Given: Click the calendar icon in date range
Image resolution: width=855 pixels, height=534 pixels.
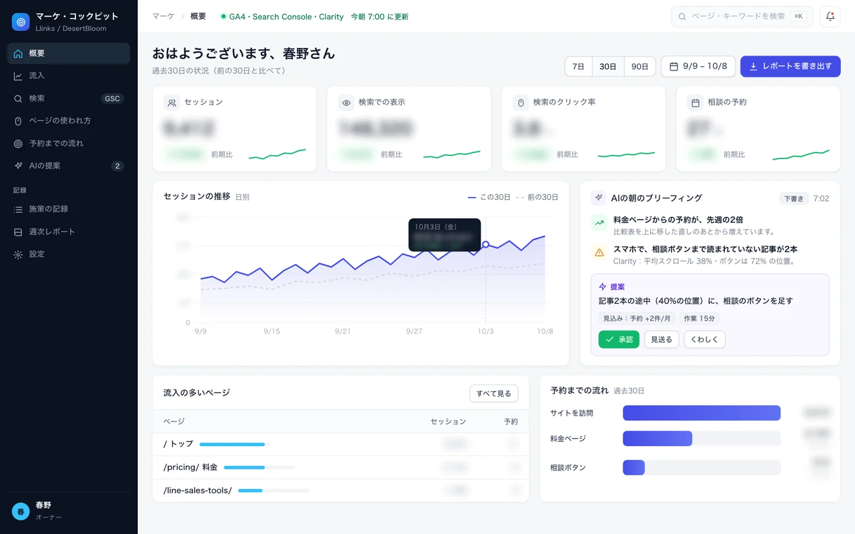Looking at the screenshot, I should click(674, 66).
